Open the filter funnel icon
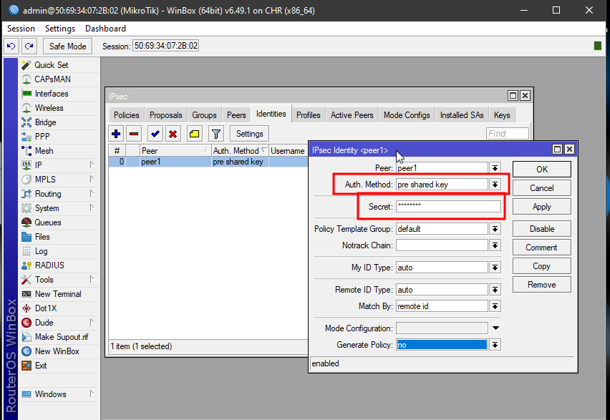Image resolution: width=610 pixels, height=420 pixels. point(216,134)
